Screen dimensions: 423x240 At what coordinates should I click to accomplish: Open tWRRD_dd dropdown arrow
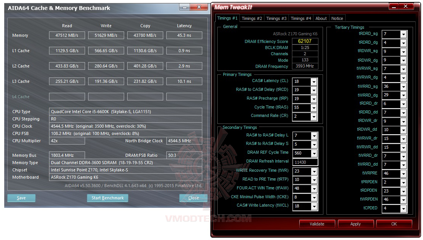point(403,165)
